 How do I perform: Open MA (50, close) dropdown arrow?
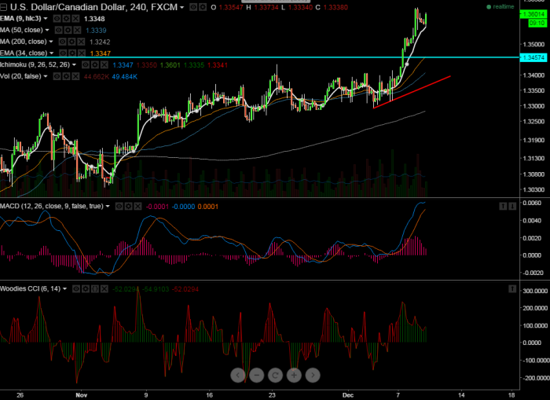47,30
